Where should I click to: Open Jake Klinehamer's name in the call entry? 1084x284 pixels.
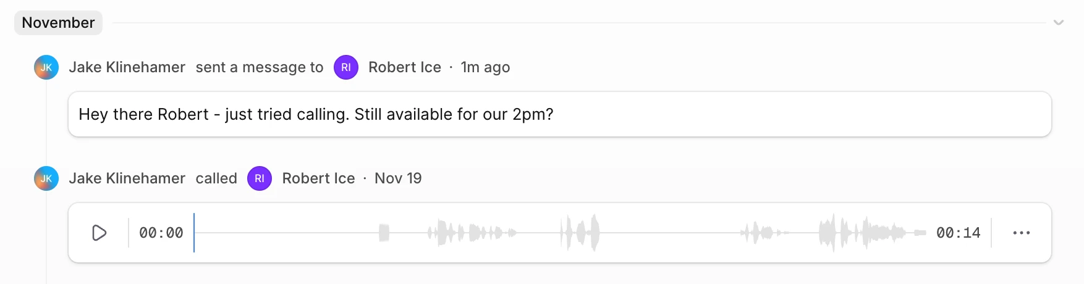tap(127, 178)
